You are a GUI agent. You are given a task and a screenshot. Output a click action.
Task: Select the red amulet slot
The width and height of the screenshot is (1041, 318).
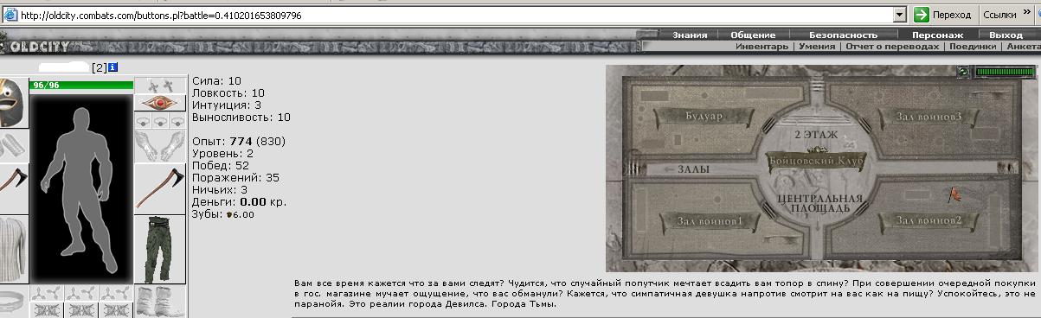160,104
